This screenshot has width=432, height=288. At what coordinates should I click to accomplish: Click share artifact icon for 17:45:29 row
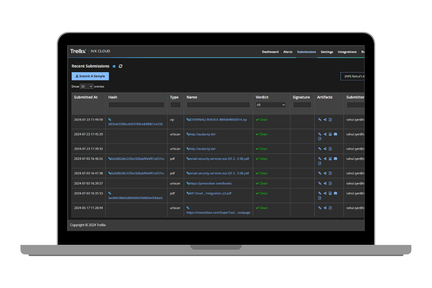[325, 134]
